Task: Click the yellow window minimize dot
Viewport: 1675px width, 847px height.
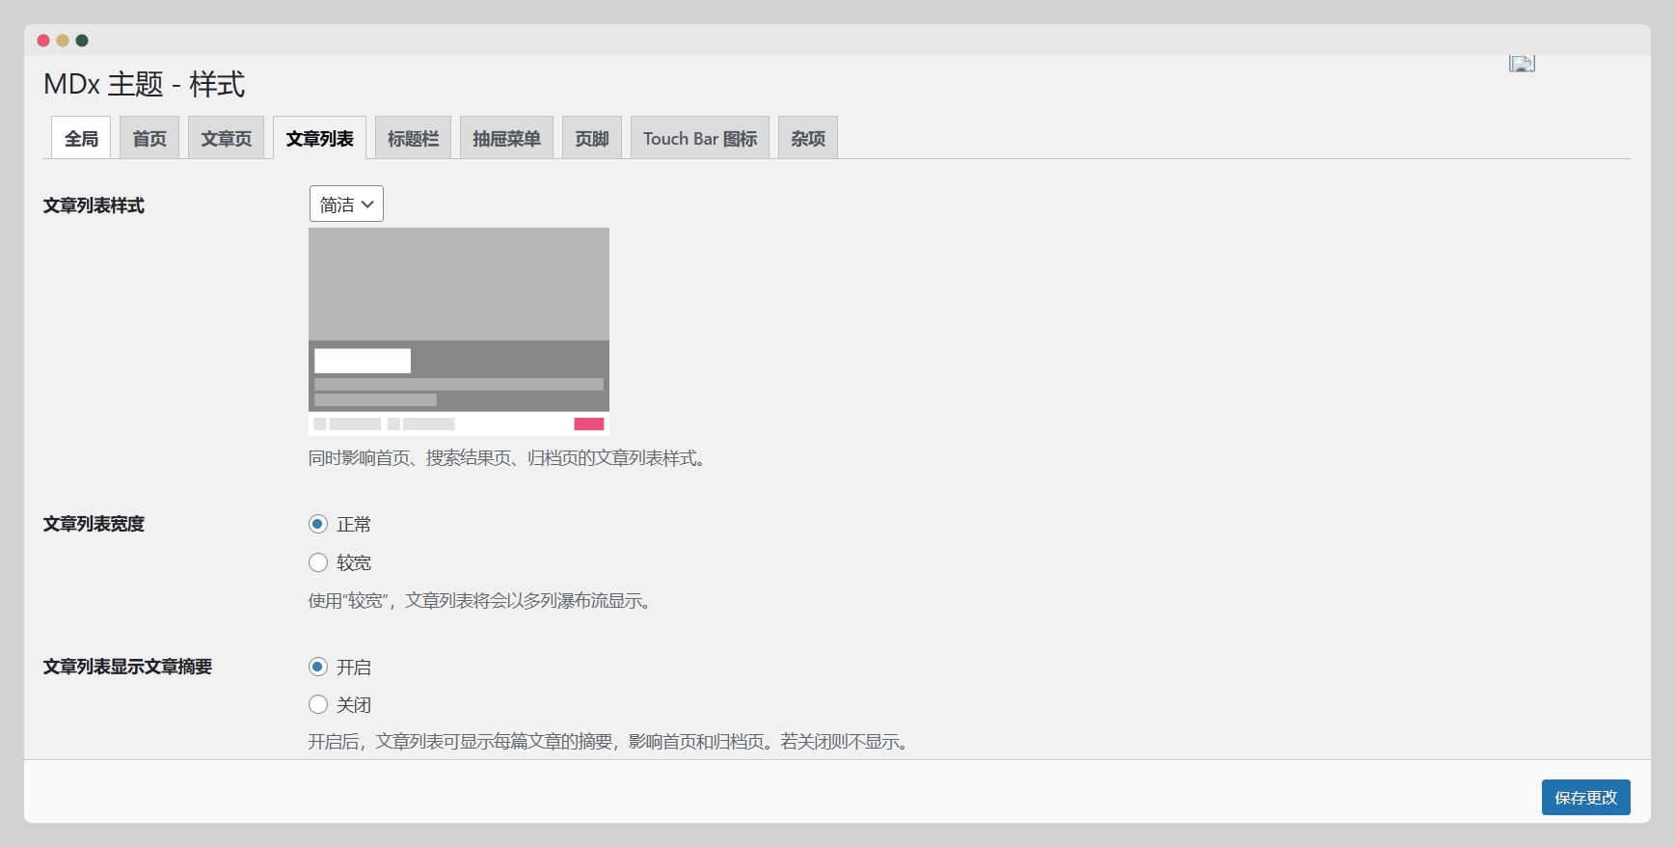Action: [63, 41]
